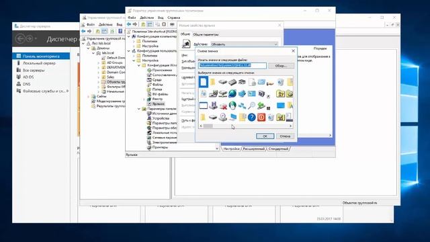Click left arrow of the icon list scrollbar
430x242 pixels.
click(201, 126)
